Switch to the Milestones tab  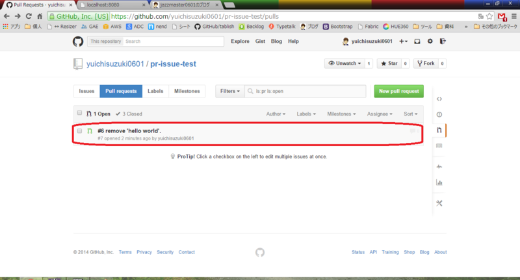187,91
